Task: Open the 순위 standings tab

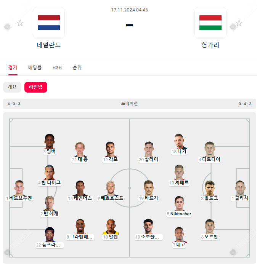Action: [77, 68]
